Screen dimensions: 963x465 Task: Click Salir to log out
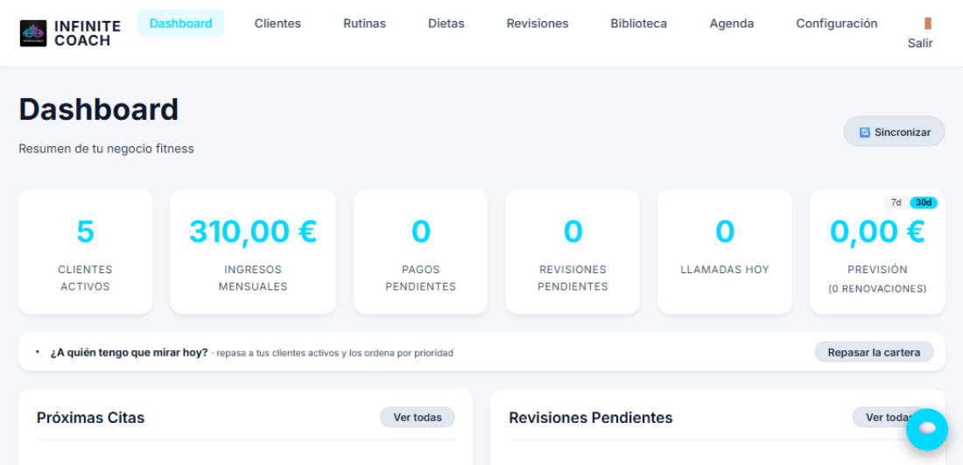point(920,43)
